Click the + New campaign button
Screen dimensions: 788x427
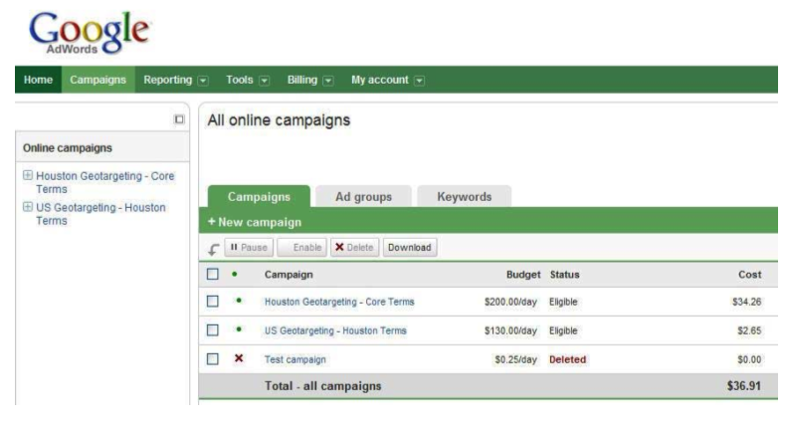click(x=255, y=222)
